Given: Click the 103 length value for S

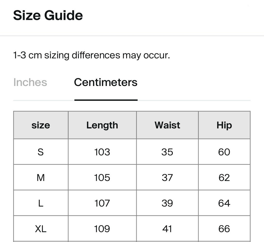Looking at the screenshot, I should (102, 152).
